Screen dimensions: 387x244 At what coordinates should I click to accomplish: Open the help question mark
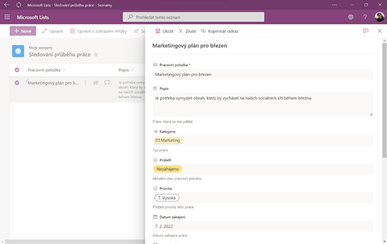(364, 17)
